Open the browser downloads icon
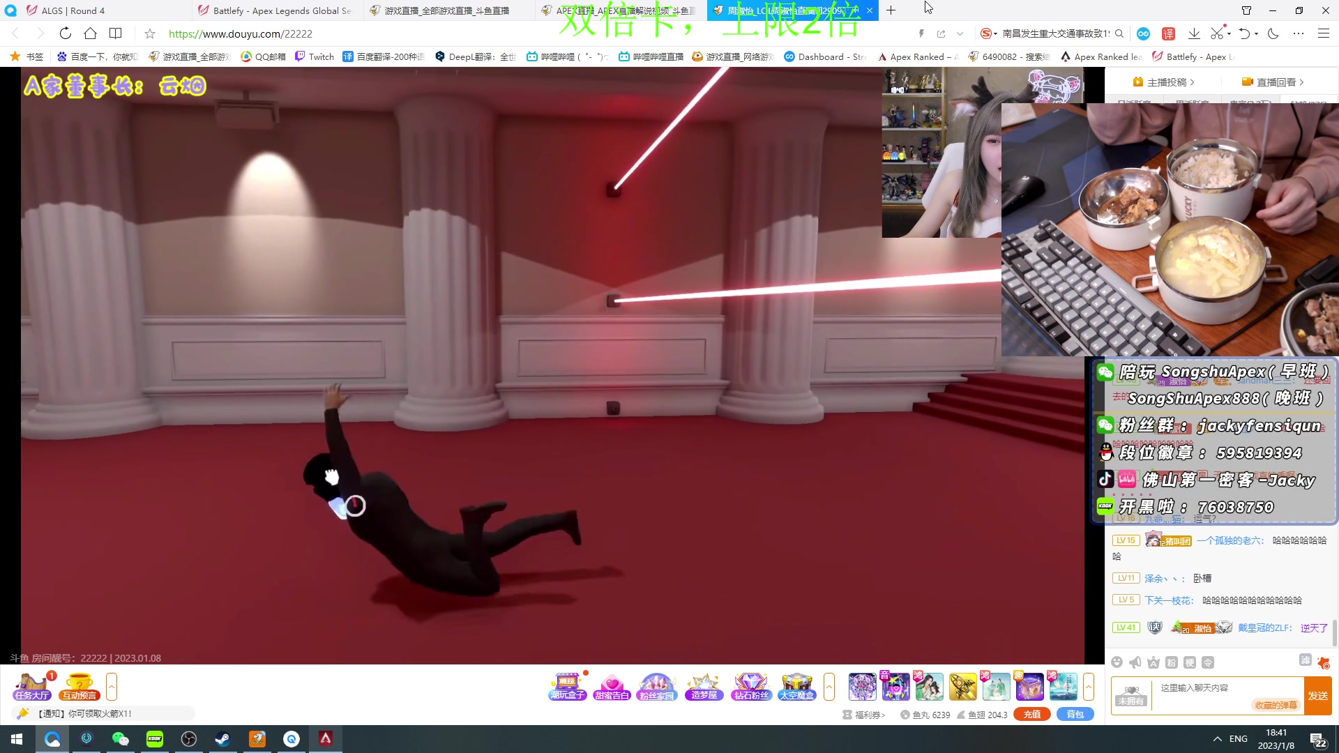 pyautogui.click(x=1194, y=33)
